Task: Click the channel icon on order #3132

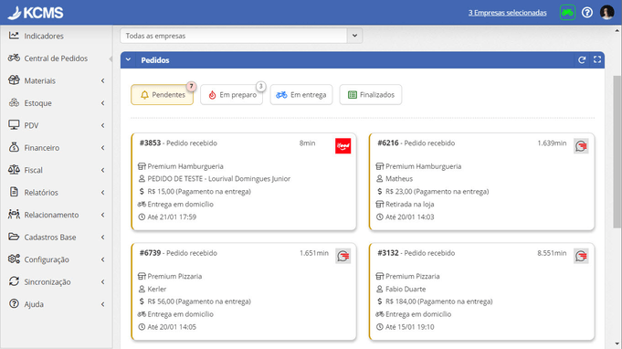Action: [581, 256]
